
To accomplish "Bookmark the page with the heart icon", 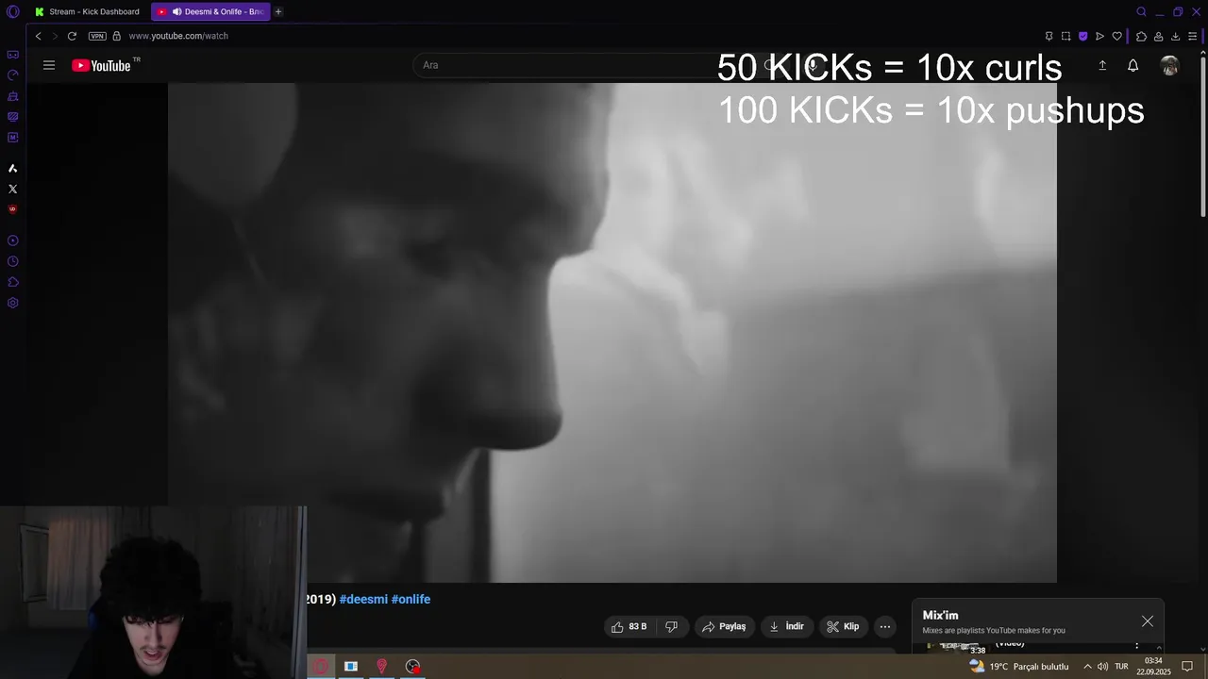I will click(1116, 36).
